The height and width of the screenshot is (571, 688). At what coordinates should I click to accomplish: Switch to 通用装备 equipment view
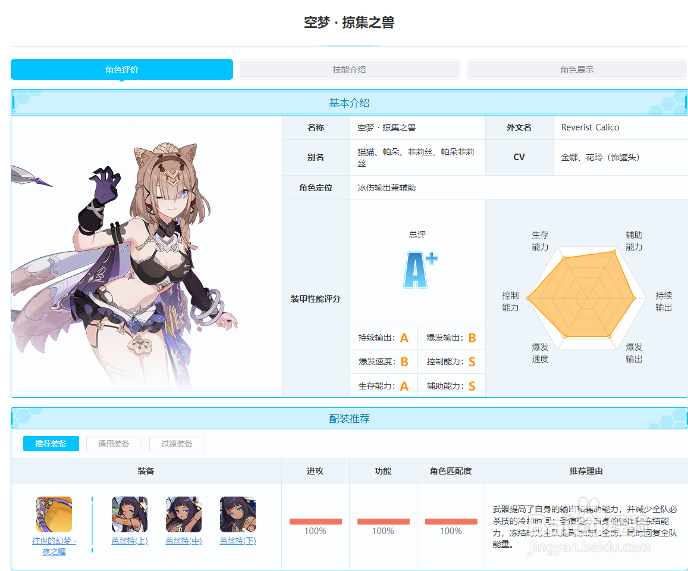[114, 444]
